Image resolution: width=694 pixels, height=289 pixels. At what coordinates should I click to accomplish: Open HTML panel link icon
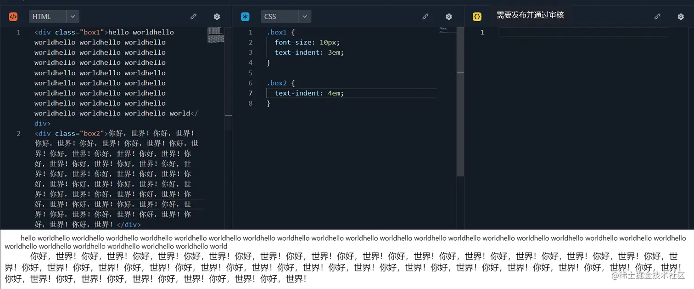coord(193,17)
